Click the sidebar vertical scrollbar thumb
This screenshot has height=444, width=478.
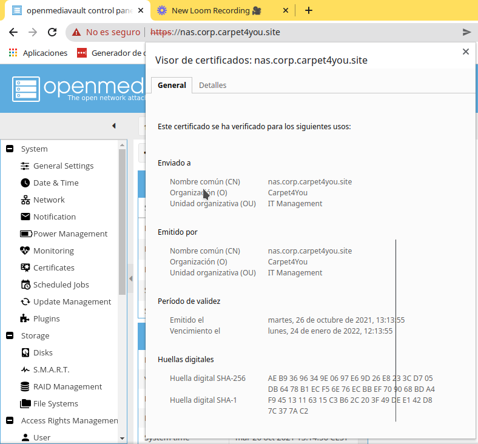(x=123, y=222)
